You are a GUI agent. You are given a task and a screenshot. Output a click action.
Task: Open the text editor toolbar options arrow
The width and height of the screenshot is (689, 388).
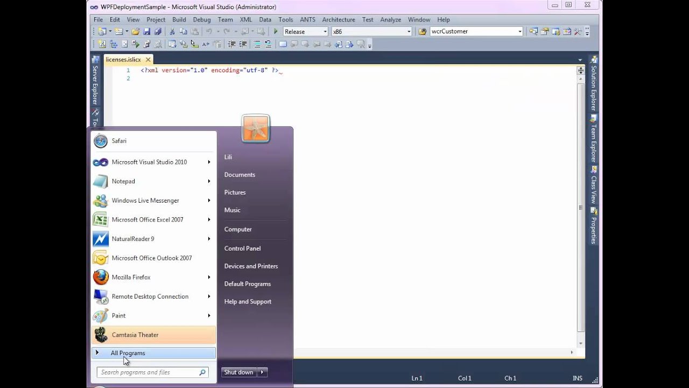(x=369, y=46)
